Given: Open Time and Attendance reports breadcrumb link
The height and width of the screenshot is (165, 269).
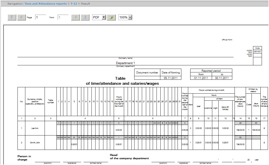Looking at the screenshot, I should pyautogui.click(x=46, y=4).
